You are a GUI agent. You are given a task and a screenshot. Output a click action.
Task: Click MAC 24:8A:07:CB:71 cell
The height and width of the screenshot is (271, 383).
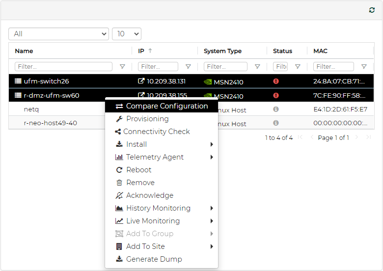pos(339,81)
